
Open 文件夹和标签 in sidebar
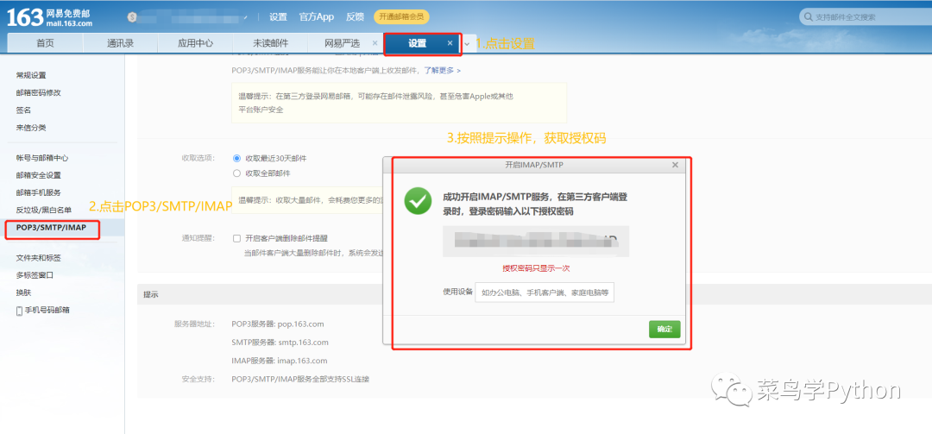(x=39, y=258)
